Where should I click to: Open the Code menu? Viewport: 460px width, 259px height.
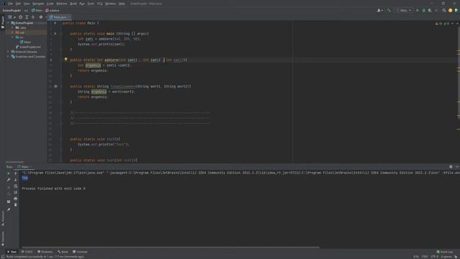point(50,4)
